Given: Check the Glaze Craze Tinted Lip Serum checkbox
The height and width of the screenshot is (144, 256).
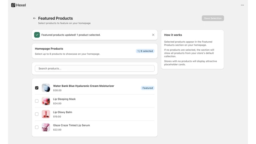Looking at the screenshot, I should pos(37,127).
